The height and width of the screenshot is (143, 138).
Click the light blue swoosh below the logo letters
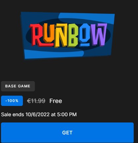[53, 54]
